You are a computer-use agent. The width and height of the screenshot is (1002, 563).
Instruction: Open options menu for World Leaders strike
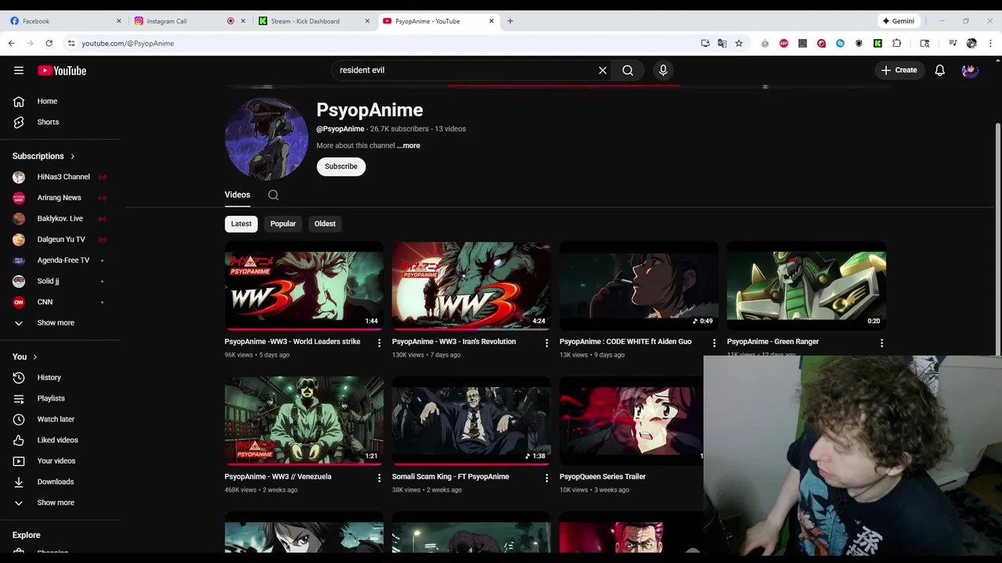coord(380,342)
